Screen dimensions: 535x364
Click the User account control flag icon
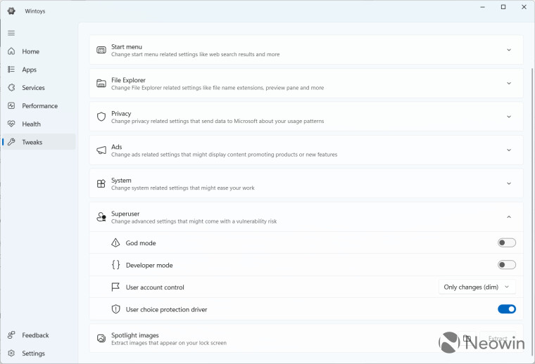coord(115,287)
